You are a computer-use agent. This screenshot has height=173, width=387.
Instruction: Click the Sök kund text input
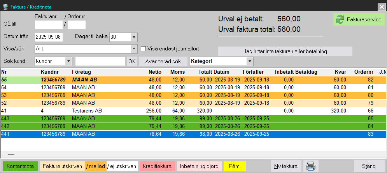(100, 61)
